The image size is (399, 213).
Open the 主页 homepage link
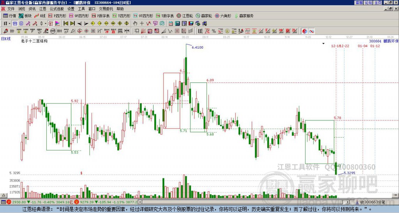point(378,3)
